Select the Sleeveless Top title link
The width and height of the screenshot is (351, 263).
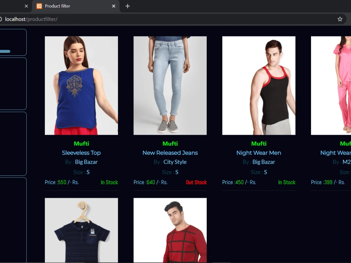coord(81,153)
